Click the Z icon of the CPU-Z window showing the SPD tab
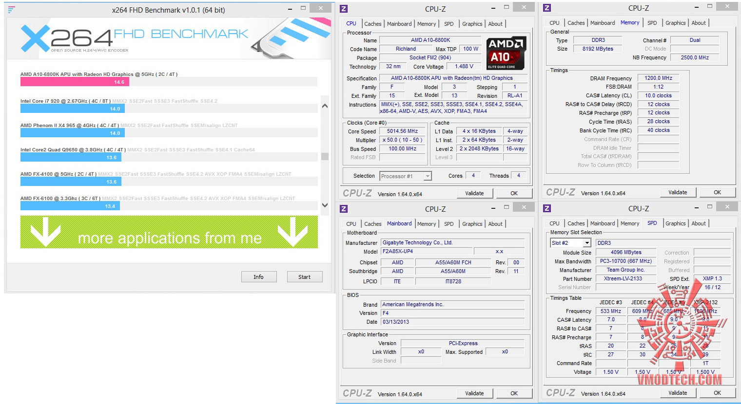Image resolution: width=741 pixels, height=404 pixels. pyautogui.click(x=547, y=208)
